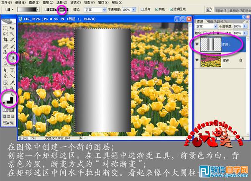Choose the Diamond gradient style icon
The height and width of the screenshot is (181, 251).
[x=66, y=10]
